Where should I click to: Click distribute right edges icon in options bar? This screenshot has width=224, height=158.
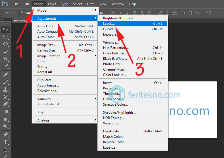click(x=197, y=13)
